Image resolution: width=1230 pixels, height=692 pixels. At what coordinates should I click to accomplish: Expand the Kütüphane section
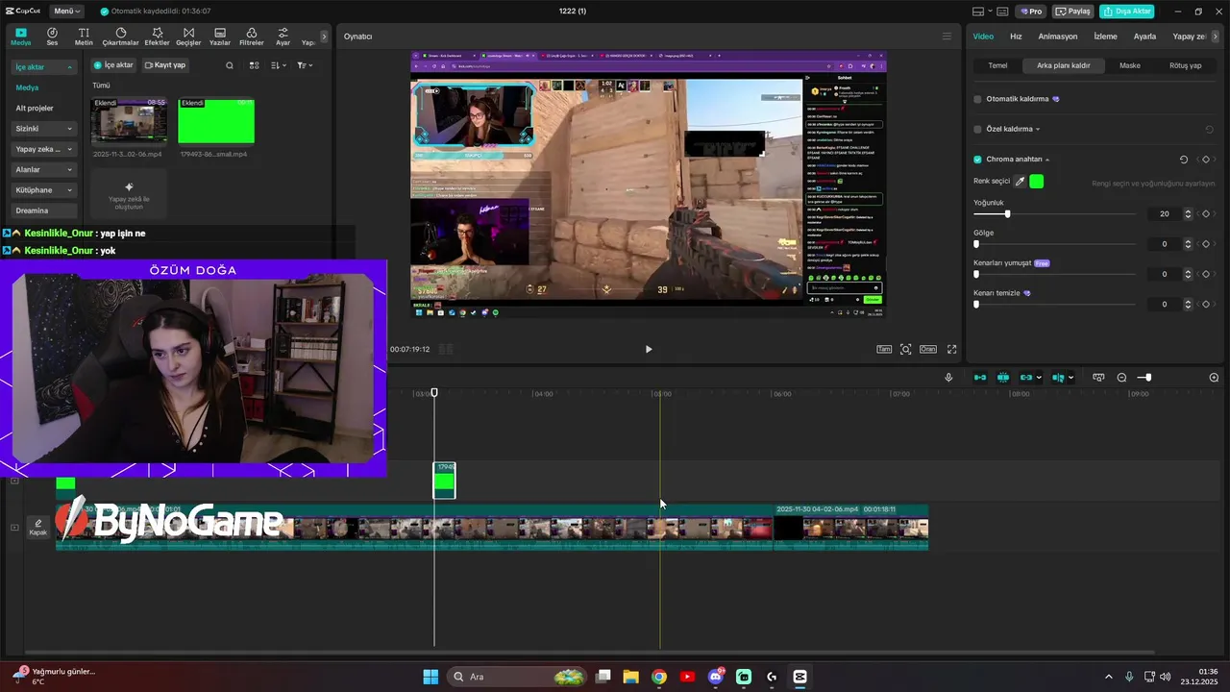[x=70, y=190]
